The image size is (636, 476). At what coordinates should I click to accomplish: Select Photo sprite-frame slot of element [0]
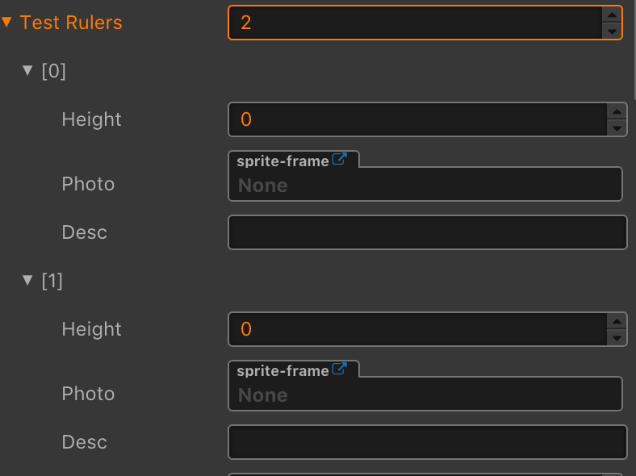[425, 185]
